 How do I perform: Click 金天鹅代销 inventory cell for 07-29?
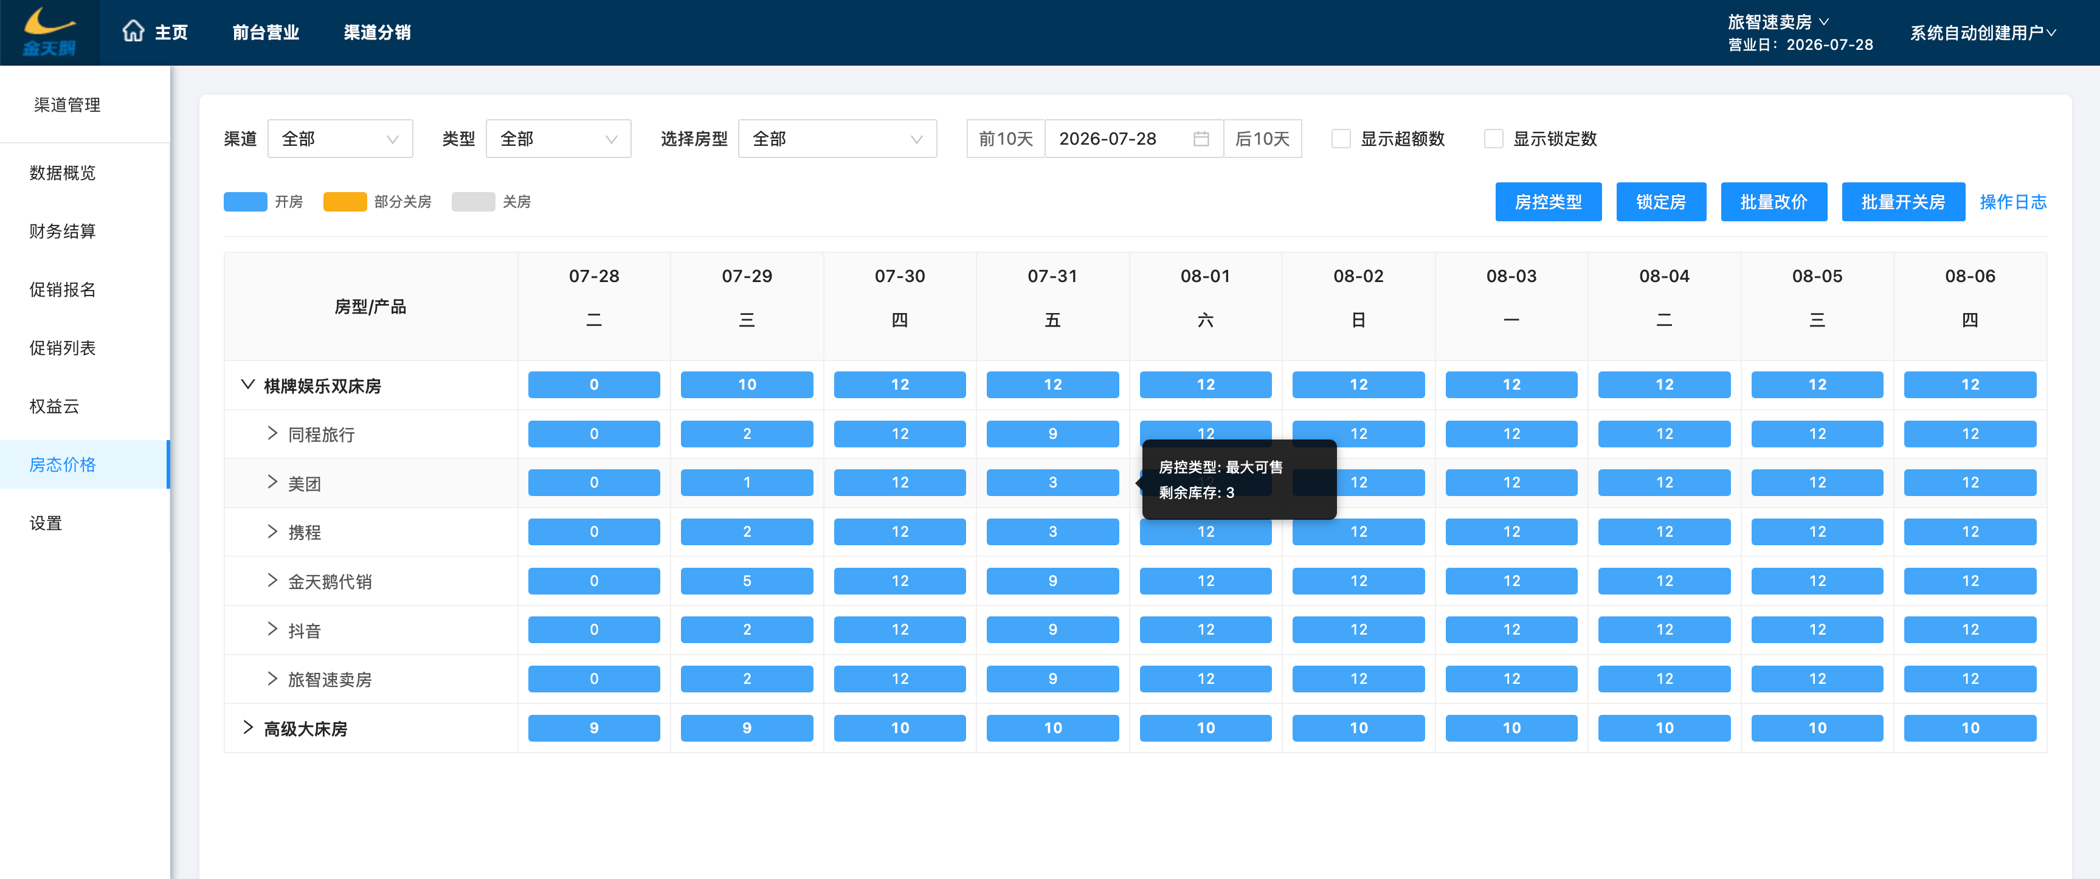pyautogui.click(x=747, y=581)
